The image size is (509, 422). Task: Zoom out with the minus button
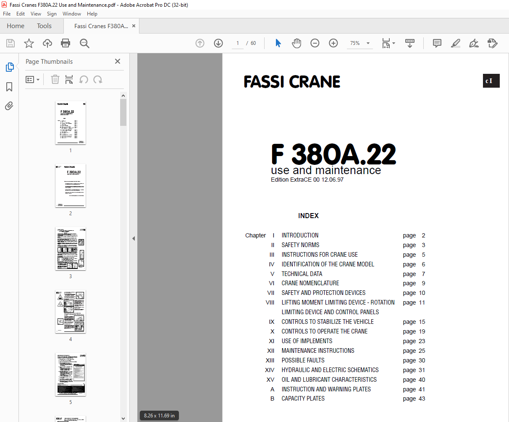(x=315, y=43)
